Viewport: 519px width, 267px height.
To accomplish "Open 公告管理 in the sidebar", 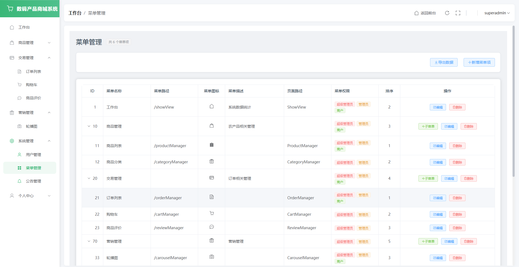I will click(33, 181).
